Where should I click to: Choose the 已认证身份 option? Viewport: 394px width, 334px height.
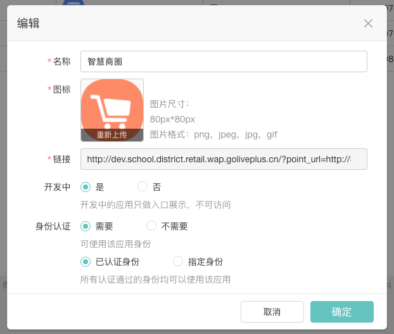tap(86, 262)
